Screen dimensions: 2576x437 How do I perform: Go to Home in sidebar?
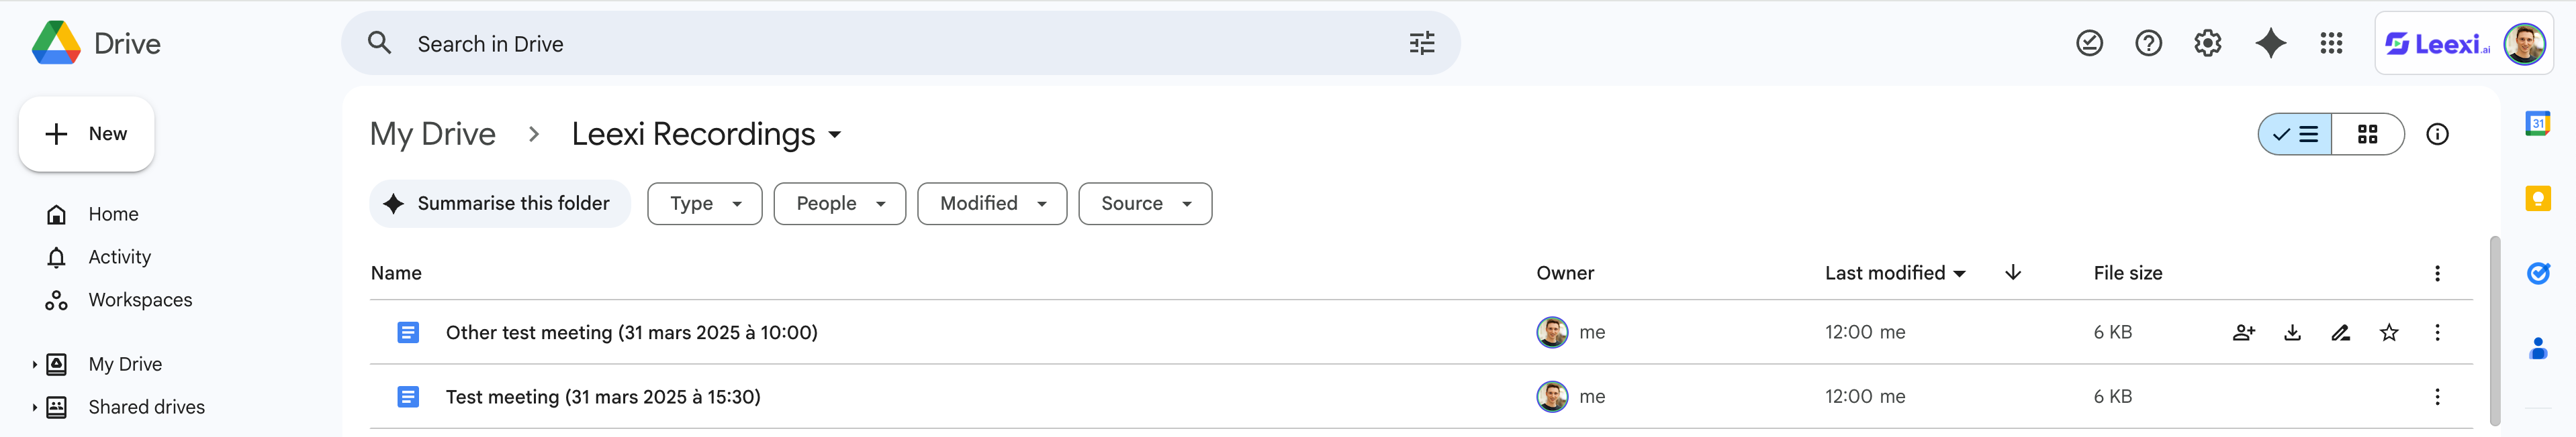click(113, 214)
